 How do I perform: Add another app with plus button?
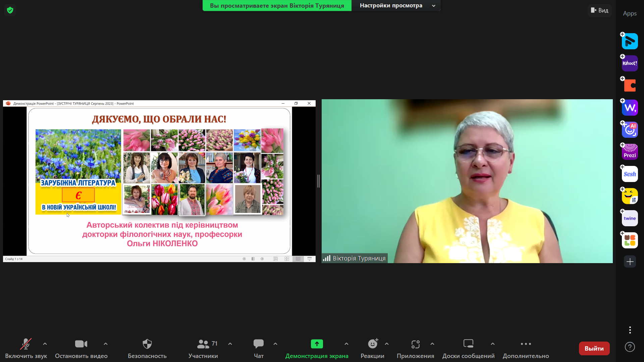pos(630,262)
